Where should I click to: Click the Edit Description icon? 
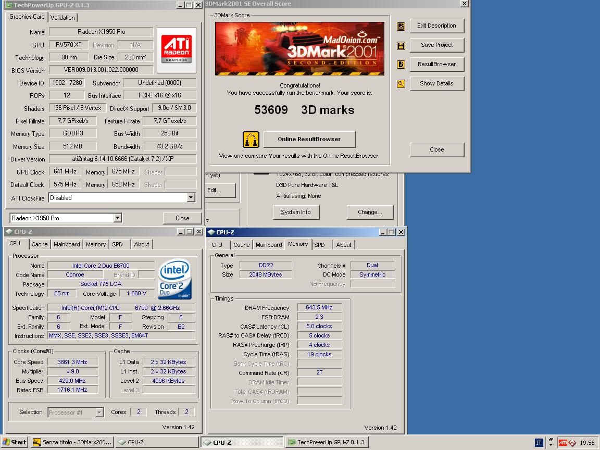pyautogui.click(x=401, y=27)
